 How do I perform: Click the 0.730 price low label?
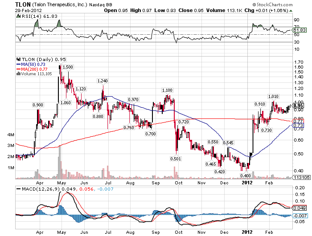[267, 130]
